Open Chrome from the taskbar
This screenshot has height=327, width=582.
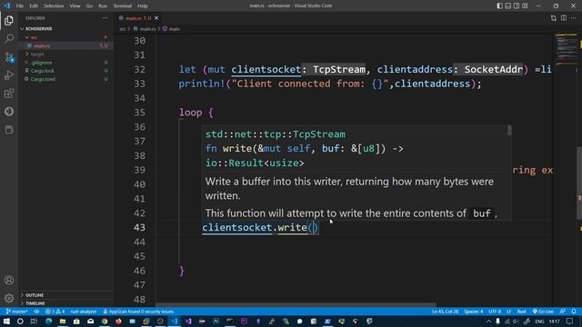click(x=105, y=321)
